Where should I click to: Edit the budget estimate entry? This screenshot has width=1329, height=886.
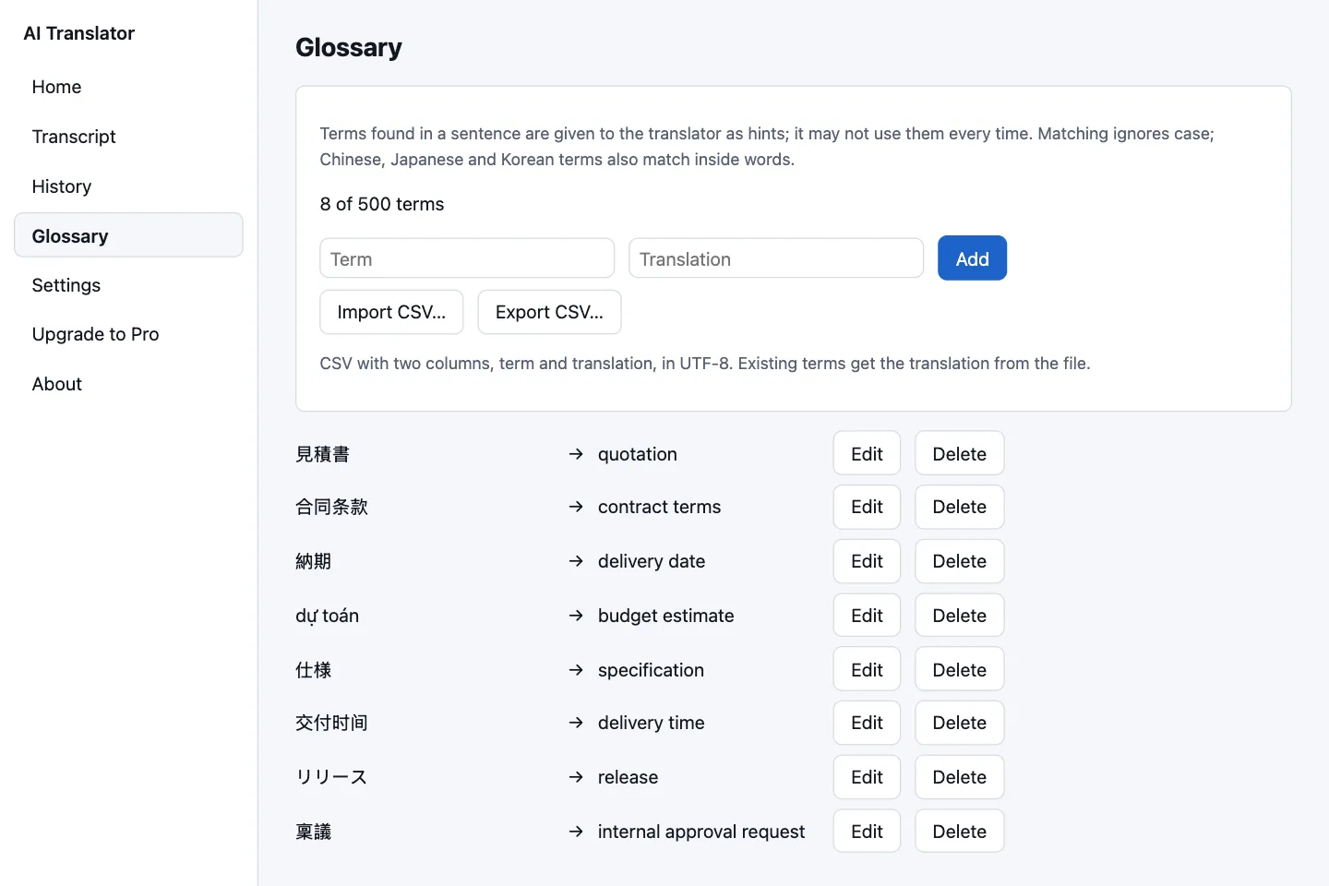pos(867,615)
